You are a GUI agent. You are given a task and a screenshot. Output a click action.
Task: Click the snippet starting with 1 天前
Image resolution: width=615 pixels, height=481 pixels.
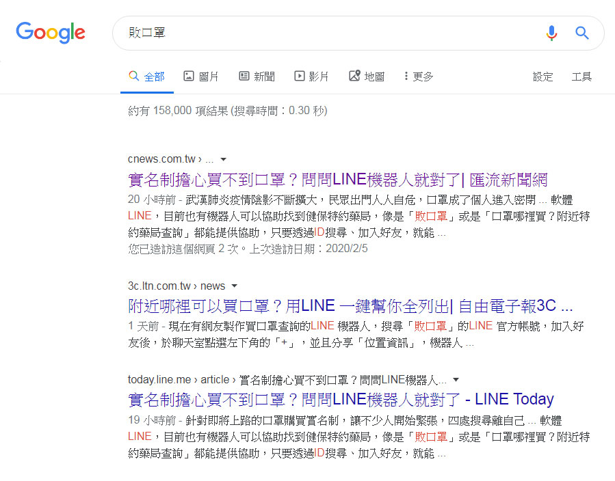[x=356, y=335]
